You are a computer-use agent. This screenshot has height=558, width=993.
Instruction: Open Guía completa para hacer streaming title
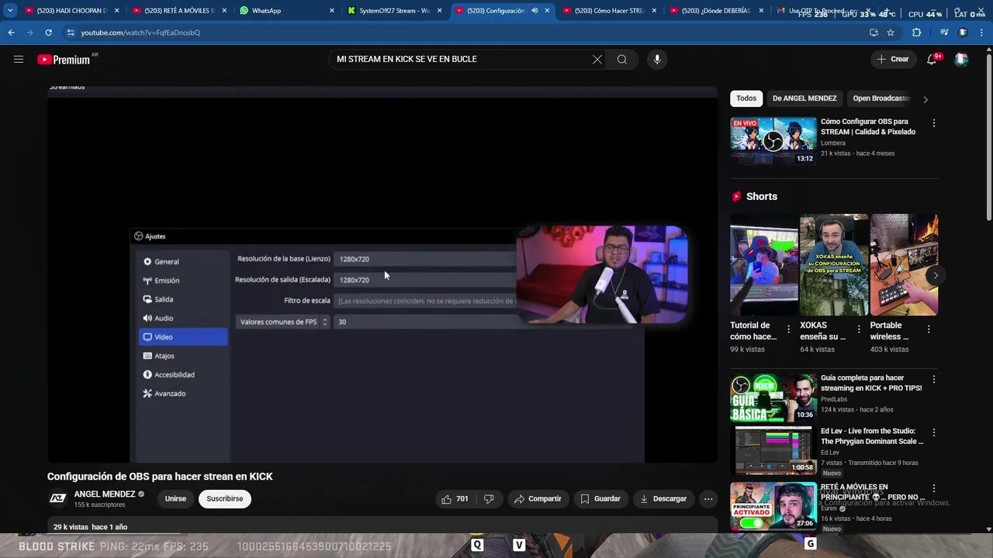point(871,383)
